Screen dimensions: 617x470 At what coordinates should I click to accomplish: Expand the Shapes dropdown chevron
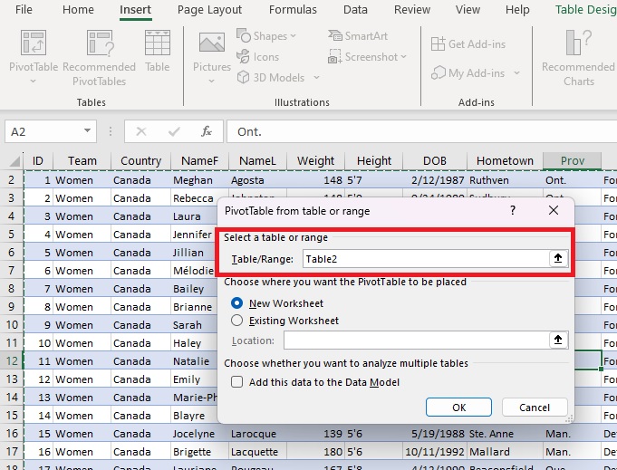[x=294, y=36]
